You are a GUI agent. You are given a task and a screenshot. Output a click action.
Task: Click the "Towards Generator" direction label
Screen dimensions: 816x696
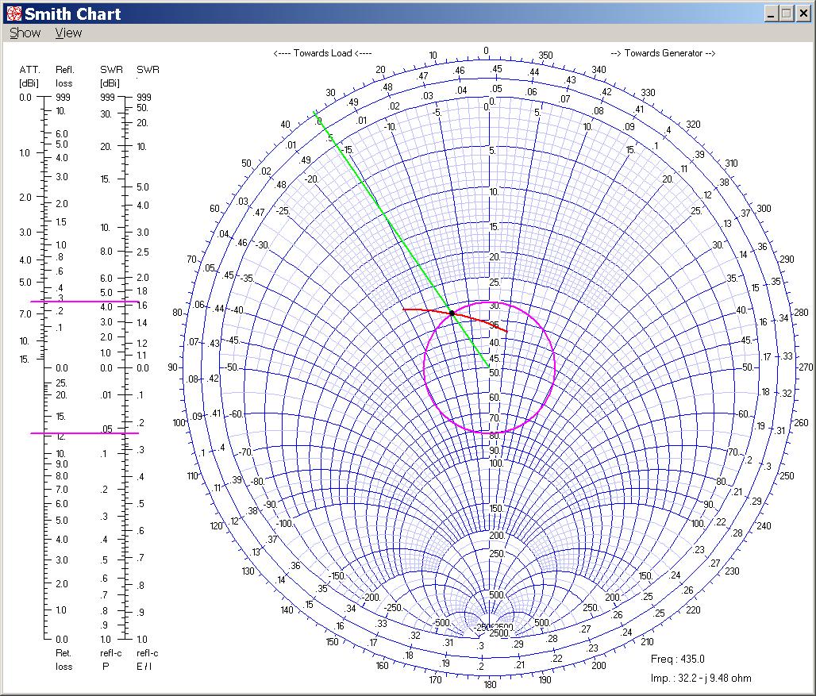(664, 53)
